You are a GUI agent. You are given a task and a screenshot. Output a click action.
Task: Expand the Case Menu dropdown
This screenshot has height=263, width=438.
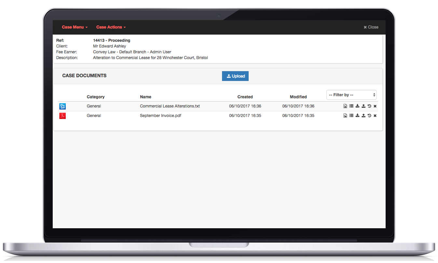click(x=75, y=27)
